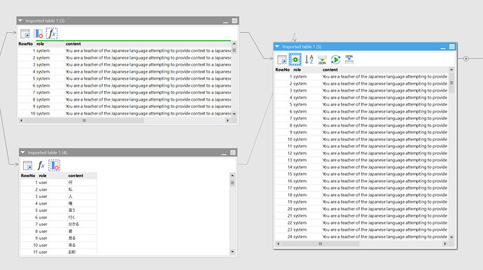This screenshot has height=270, width=483.
Task: Select the construct JSON action icon
Action: click(x=322, y=59)
